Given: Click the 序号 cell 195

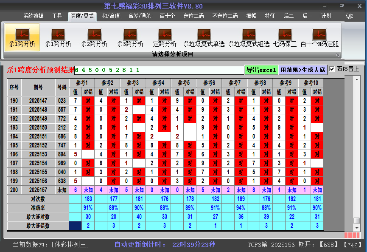Looking at the screenshot, I should pos(14,145).
